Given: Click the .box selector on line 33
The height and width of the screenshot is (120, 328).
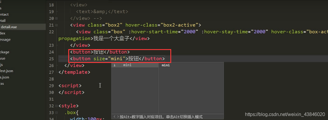Looking at the screenshot, I should pos(70,113).
